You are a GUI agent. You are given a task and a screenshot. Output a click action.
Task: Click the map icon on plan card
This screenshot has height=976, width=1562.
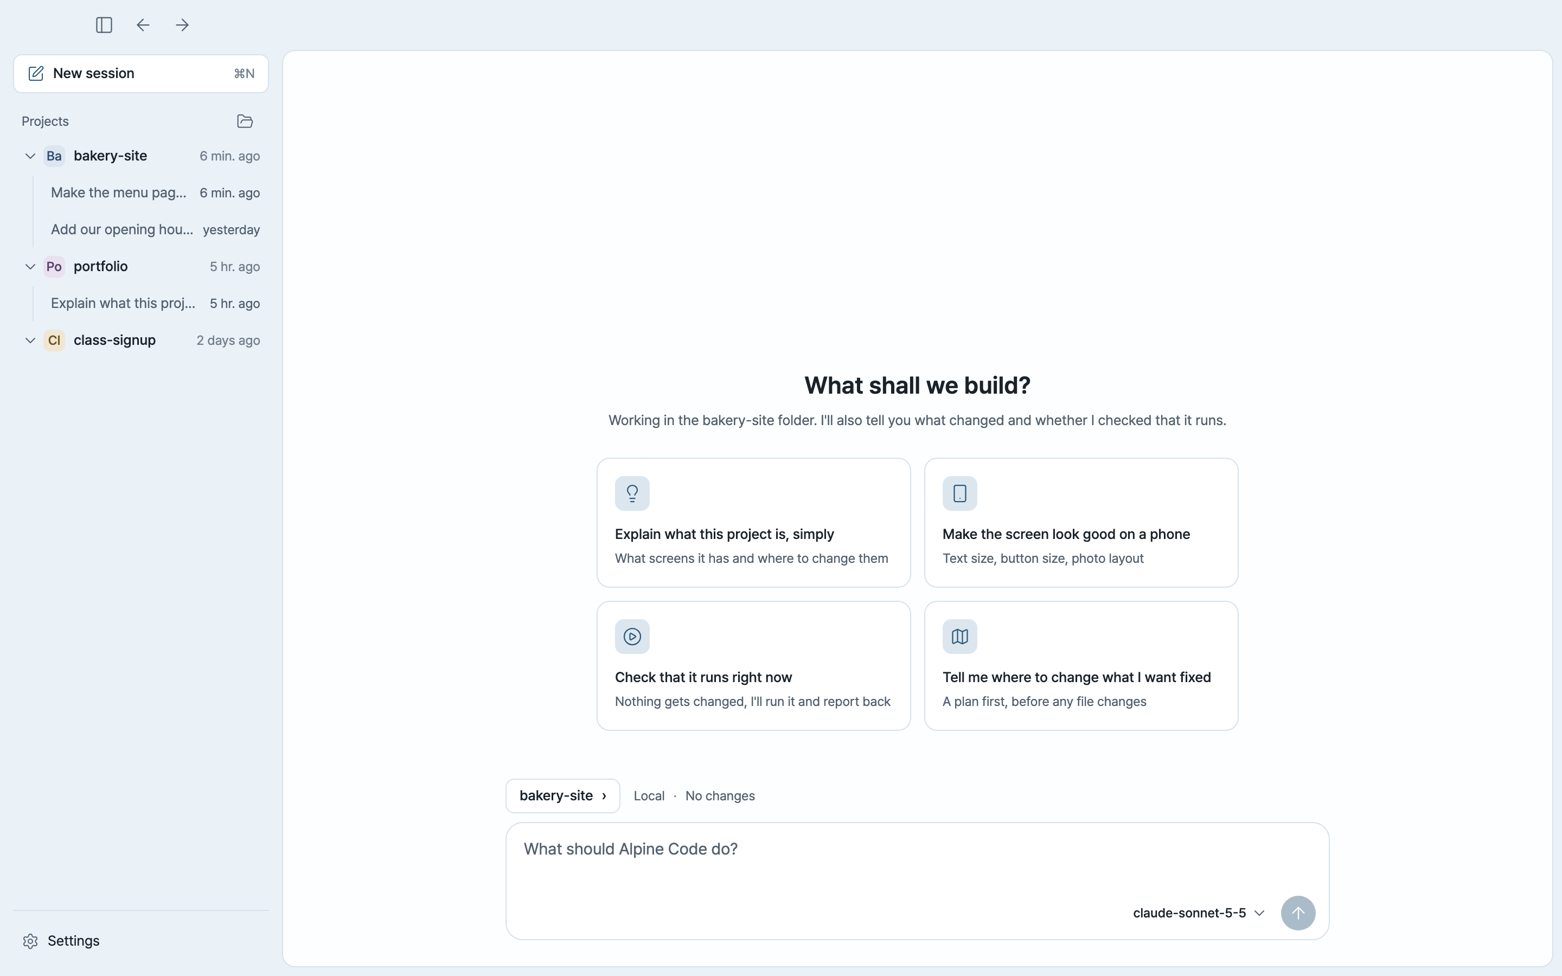tap(960, 637)
